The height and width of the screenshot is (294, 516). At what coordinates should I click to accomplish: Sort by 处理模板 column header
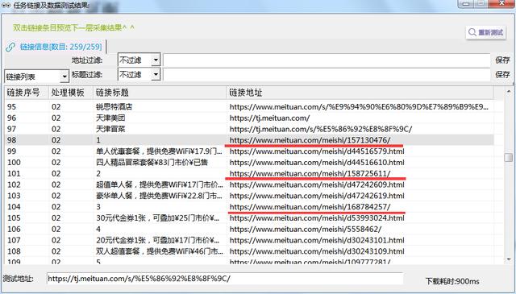[71, 93]
